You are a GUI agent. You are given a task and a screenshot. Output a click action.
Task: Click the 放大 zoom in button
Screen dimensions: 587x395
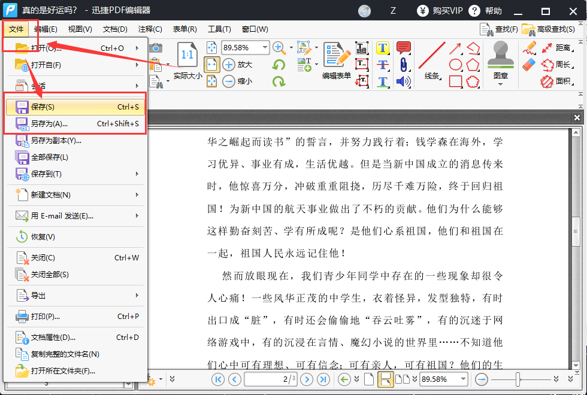tap(238, 65)
